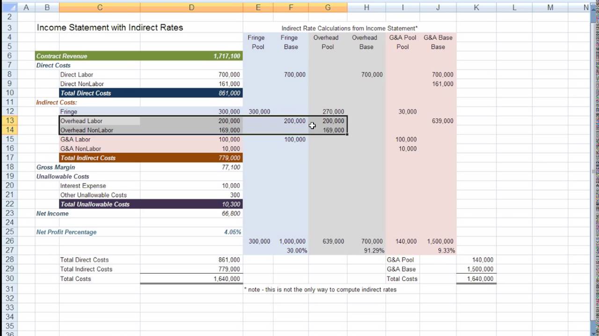599x336 pixels.
Task: Select the 1,640,000 value in column K
Action: tap(476, 279)
